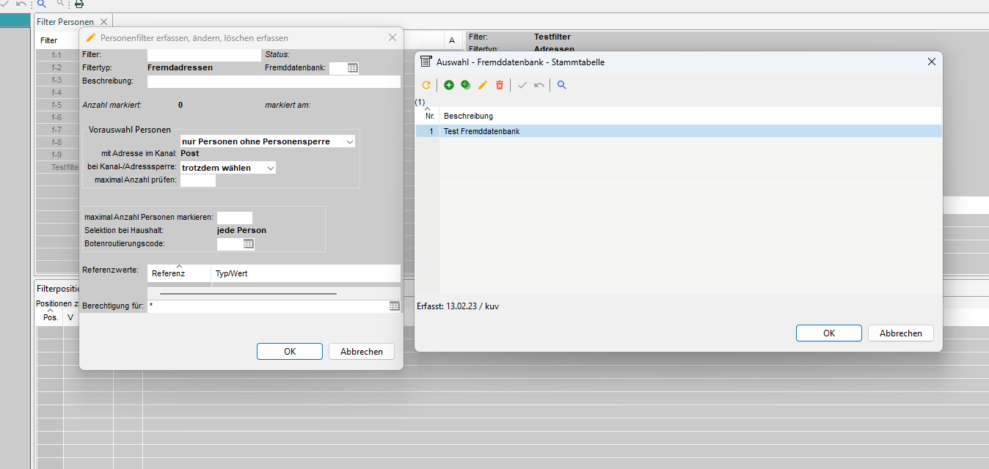Image resolution: width=989 pixels, height=469 pixels.
Task: Edit selected entry with orange pencil icon
Action: (x=483, y=85)
